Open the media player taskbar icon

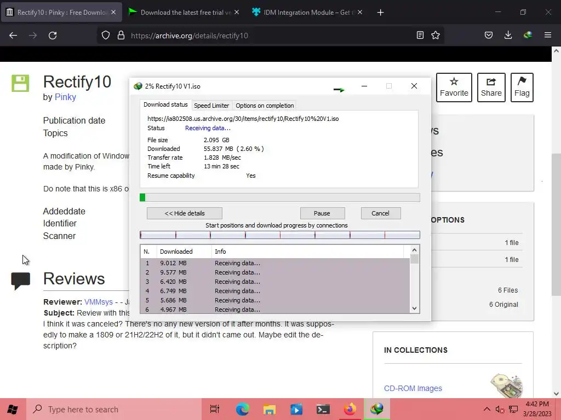point(296,409)
